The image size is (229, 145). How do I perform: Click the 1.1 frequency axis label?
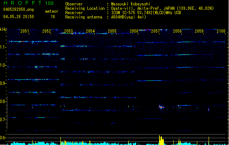(x=3, y=47)
